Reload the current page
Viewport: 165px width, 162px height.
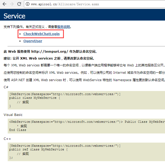(19, 4)
